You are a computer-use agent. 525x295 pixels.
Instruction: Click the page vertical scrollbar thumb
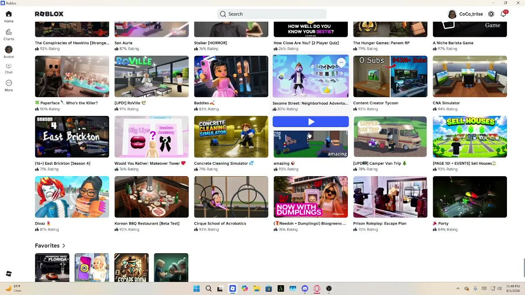pyautogui.click(x=524, y=268)
